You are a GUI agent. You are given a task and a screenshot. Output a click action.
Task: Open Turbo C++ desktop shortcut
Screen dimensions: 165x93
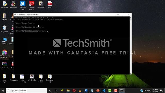13,5
